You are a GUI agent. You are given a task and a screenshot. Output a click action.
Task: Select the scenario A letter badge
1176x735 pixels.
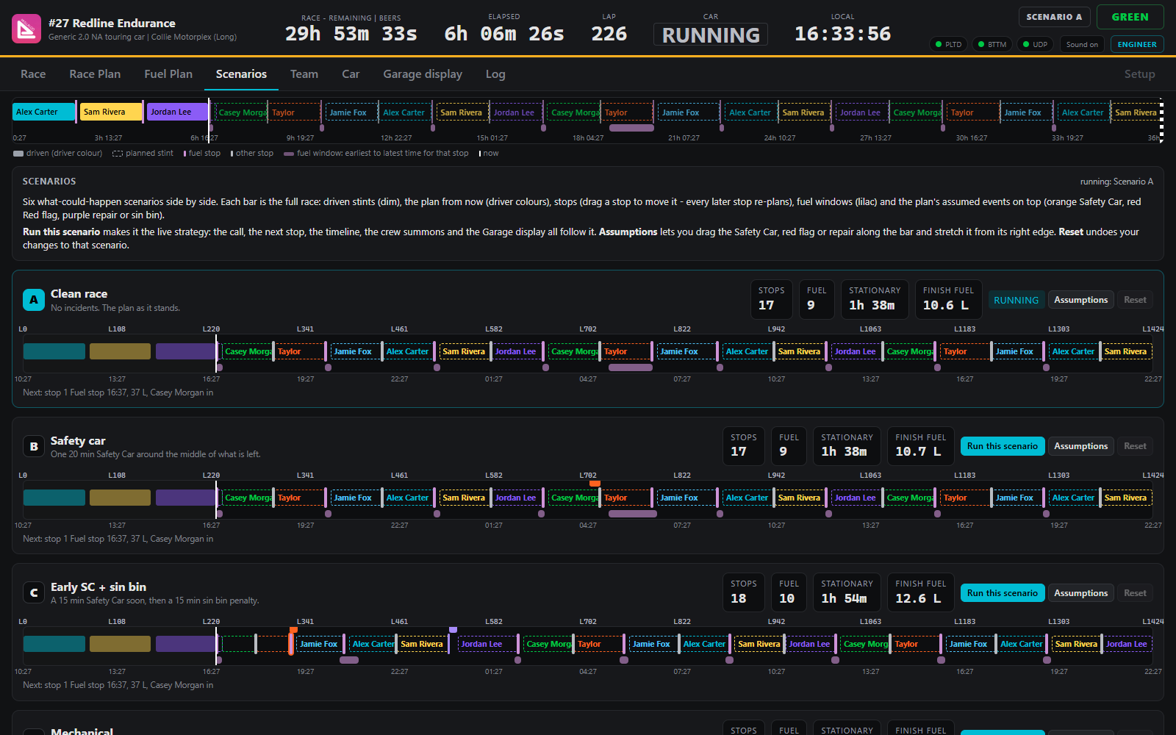click(x=34, y=300)
